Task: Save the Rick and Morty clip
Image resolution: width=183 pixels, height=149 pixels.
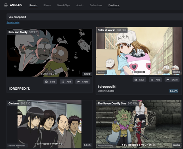Action: tap(50, 82)
